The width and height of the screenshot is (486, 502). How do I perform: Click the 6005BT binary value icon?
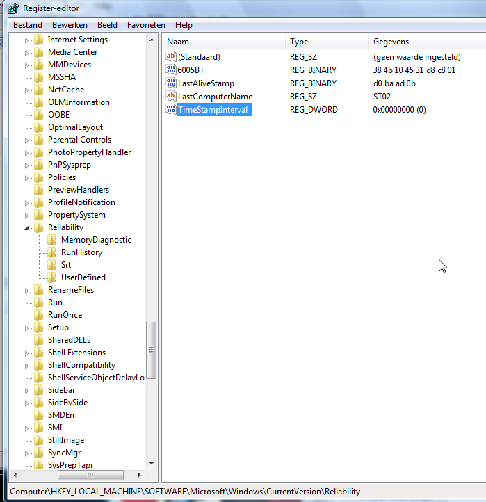(170, 70)
